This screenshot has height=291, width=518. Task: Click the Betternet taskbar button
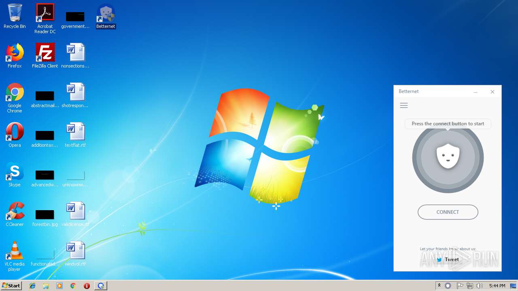(101, 286)
